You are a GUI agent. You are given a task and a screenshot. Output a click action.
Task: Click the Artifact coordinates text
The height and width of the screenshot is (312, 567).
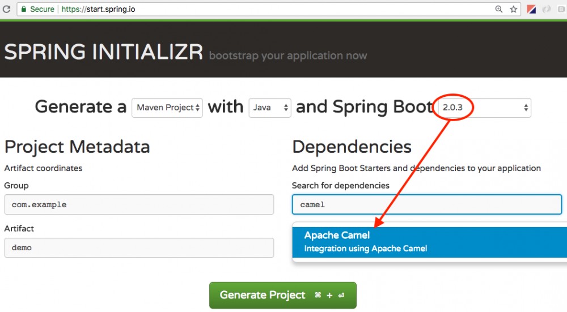[x=43, y=168]
